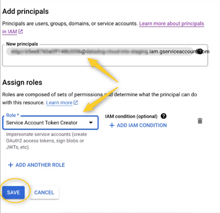Click the blue SAVE button
This screenshot has height=213, width=220.
pyautogui.click(x=13, y=192)
